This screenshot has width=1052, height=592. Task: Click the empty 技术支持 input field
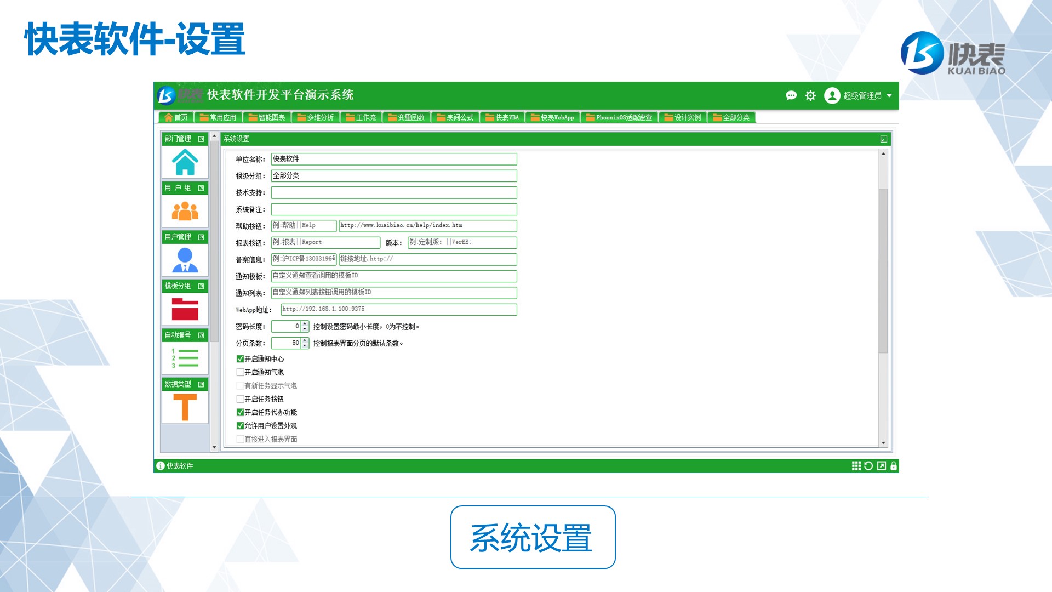394,193
